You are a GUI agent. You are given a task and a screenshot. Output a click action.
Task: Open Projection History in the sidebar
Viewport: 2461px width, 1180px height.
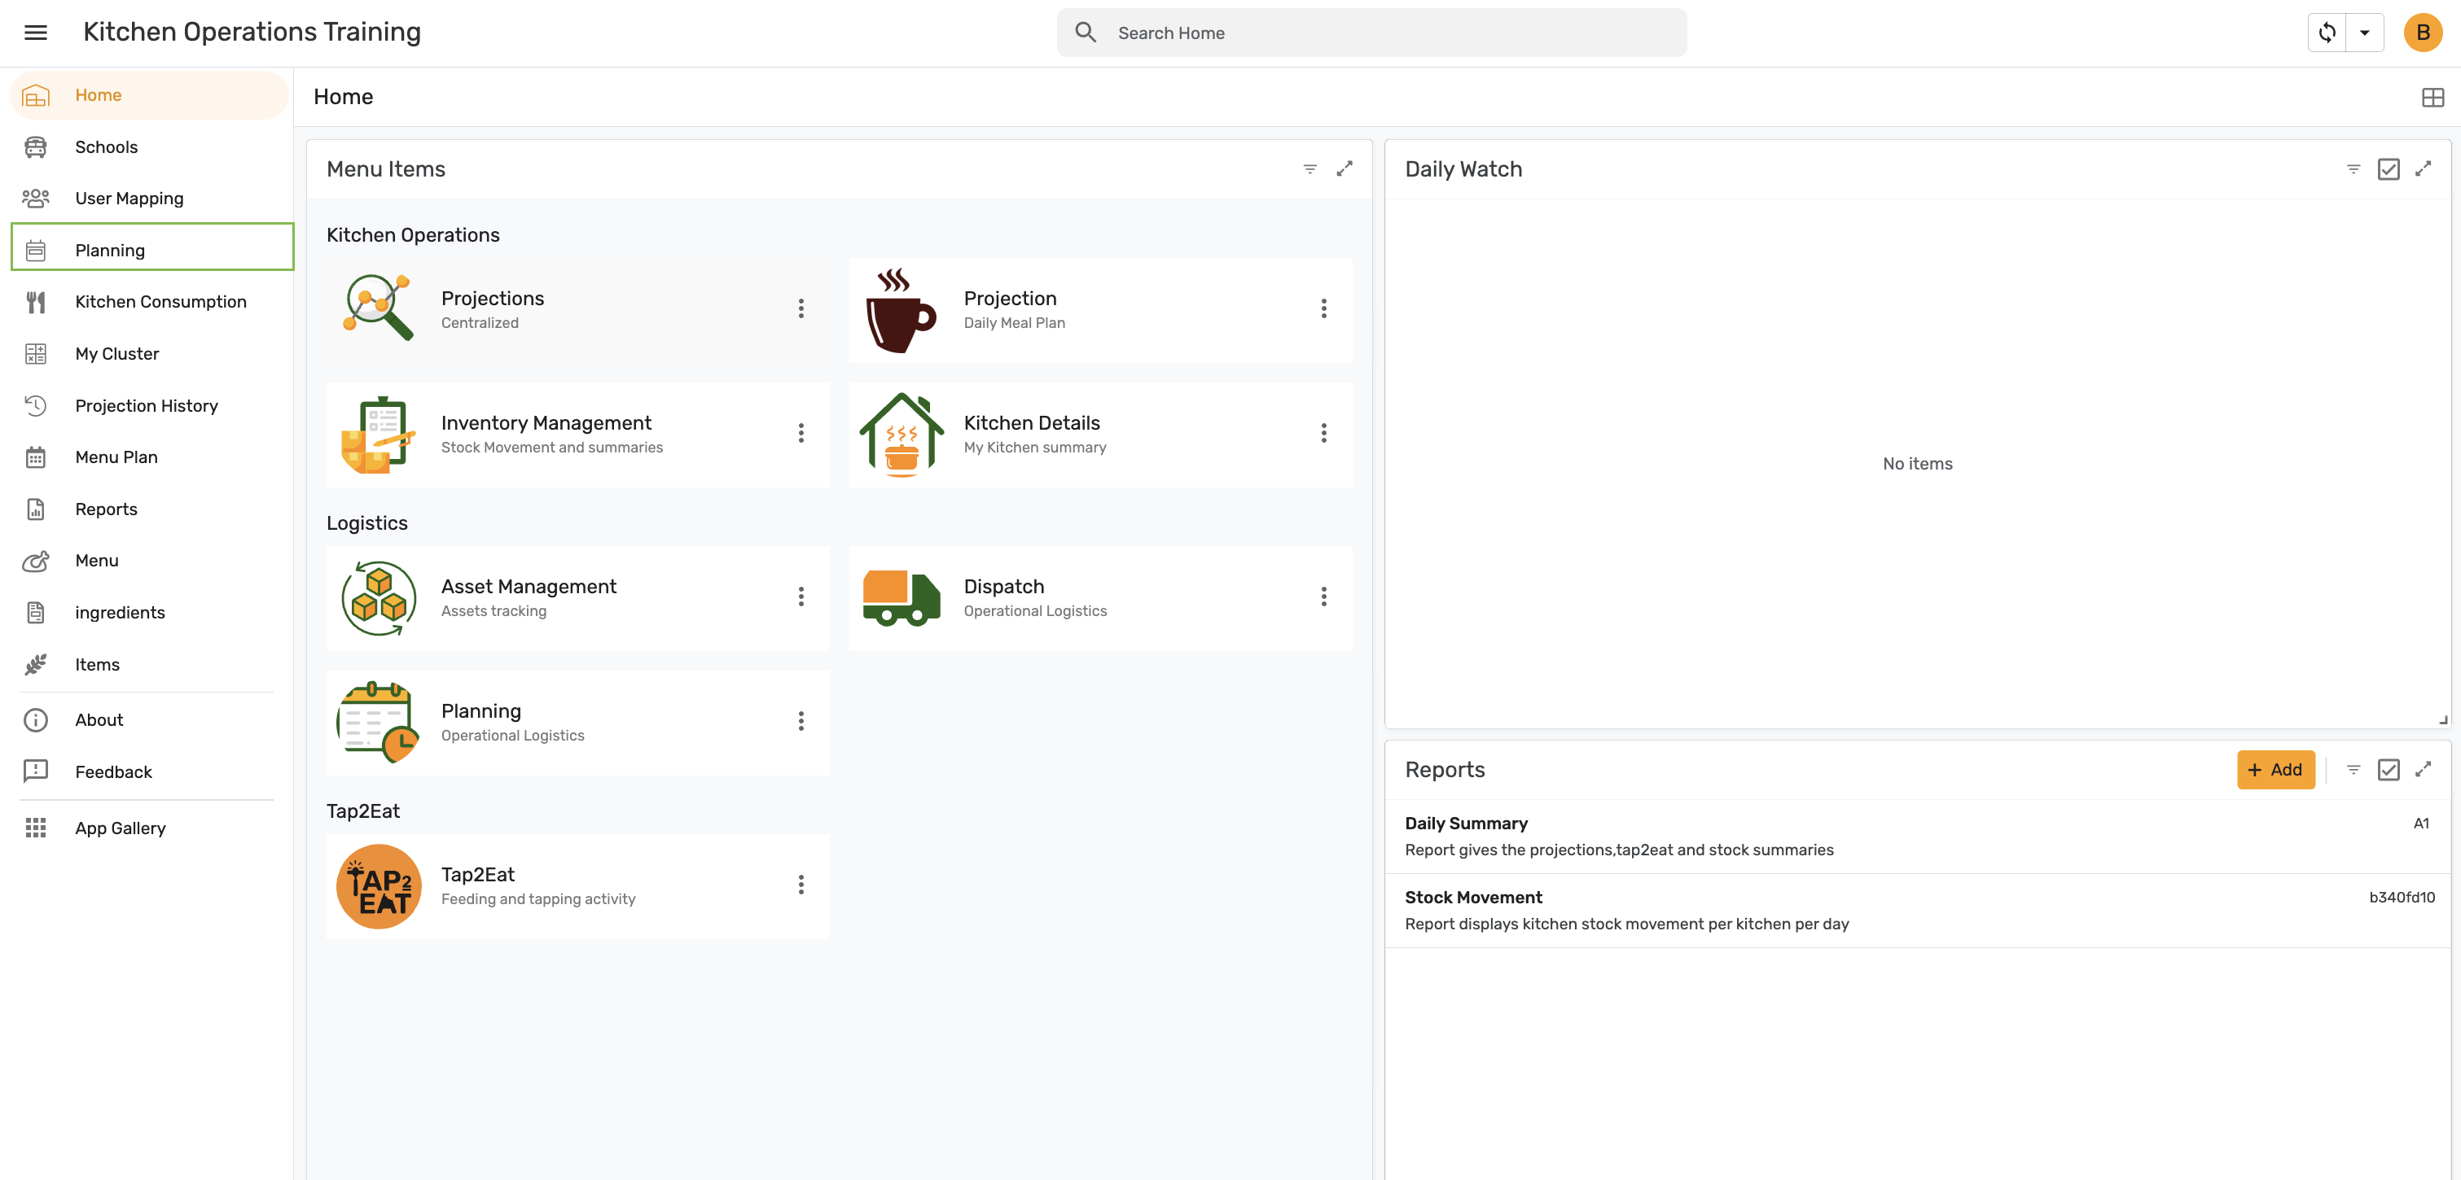pyautogui.click(x=151, y=406)
